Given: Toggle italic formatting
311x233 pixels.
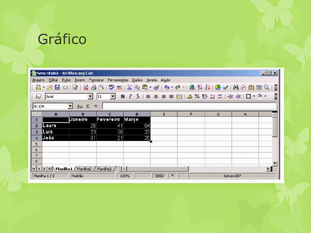Looking at the screenshot, I should click(x=130, y=96).
